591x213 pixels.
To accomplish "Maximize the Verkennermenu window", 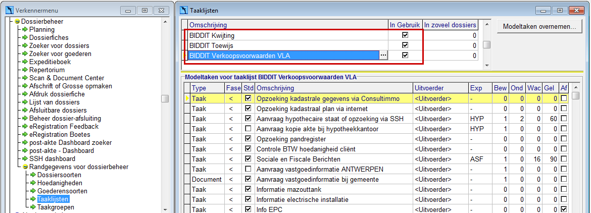I will click(x=145, y=11).
